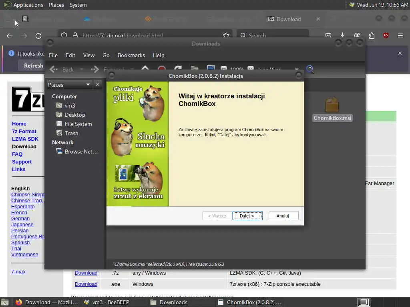Click the show desktop icon in bottom panel

5,302
